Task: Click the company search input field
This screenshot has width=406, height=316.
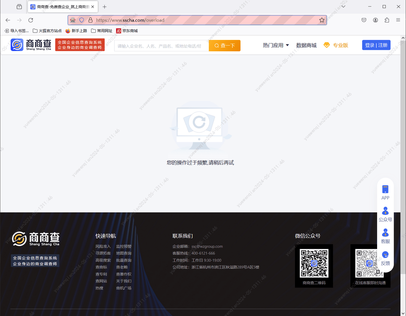Action: tap(161, 46)
